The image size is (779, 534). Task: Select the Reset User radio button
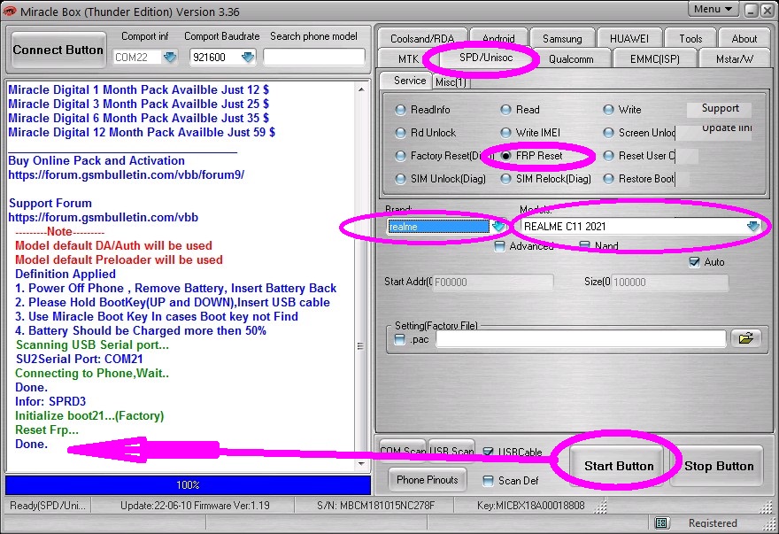[x=609, y=156]
